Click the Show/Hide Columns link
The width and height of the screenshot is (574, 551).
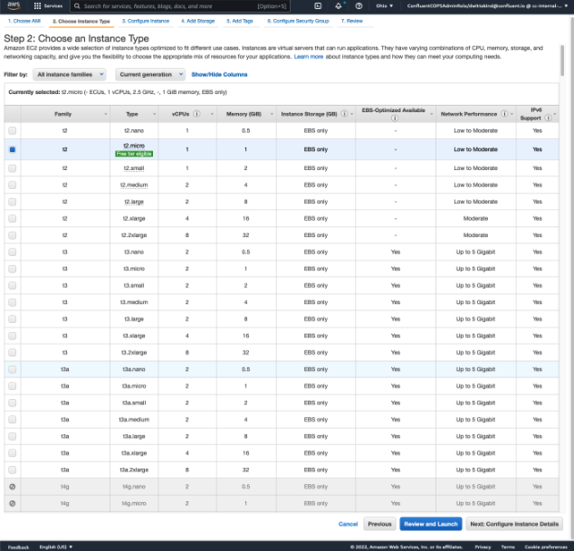tap(219, 74)
